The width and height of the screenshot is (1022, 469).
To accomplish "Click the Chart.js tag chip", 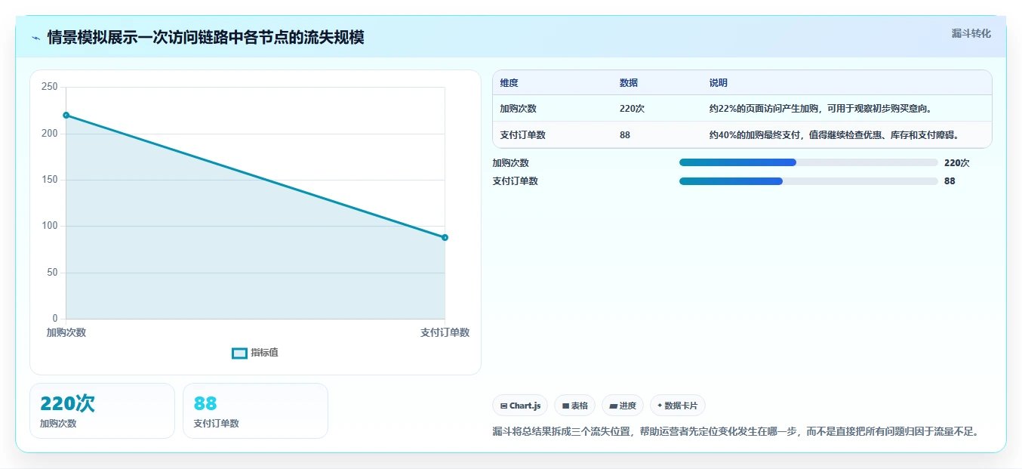I will pyautogui.click(x=520, y=406).
